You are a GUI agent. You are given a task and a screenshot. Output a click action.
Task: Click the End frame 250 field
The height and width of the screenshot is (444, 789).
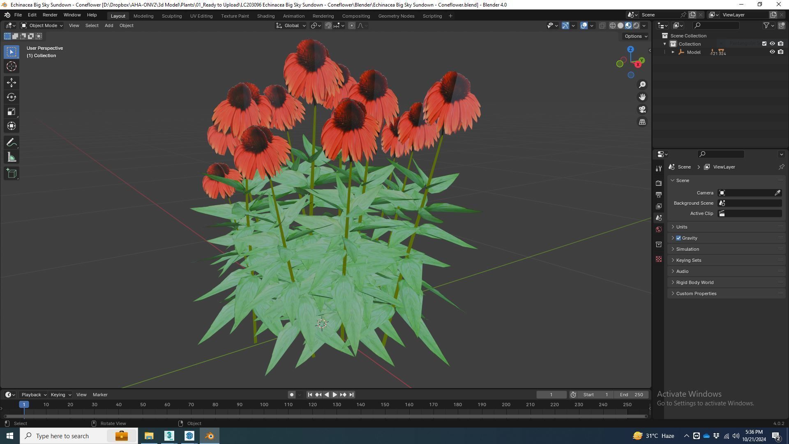(631, 395)
